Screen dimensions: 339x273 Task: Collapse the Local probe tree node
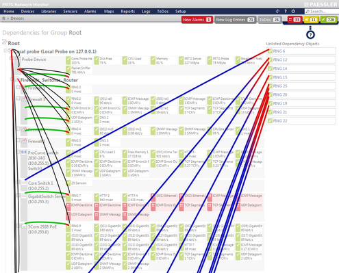click(x=5, y=51)
